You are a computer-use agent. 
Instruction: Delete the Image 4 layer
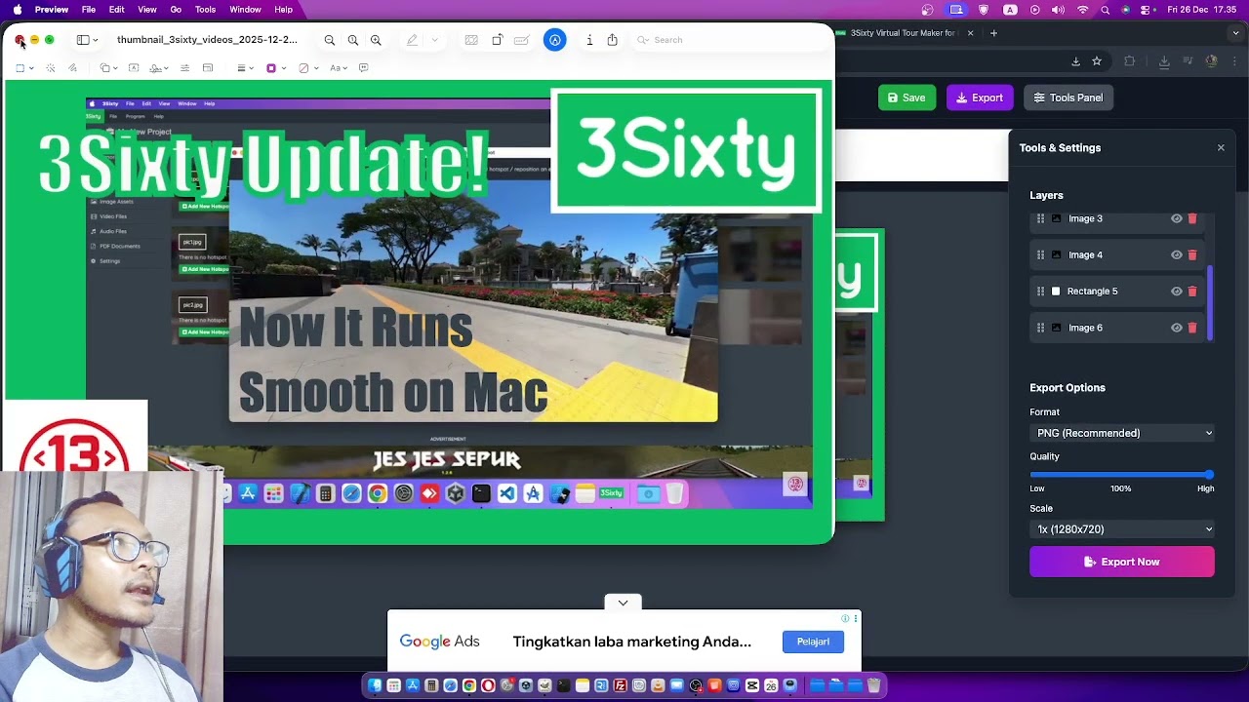[1192, 254]
